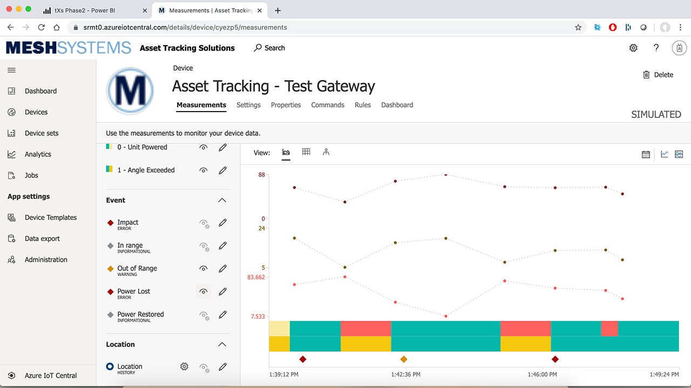Collapse the Event section
691x388 pixels.
[222, 200]
